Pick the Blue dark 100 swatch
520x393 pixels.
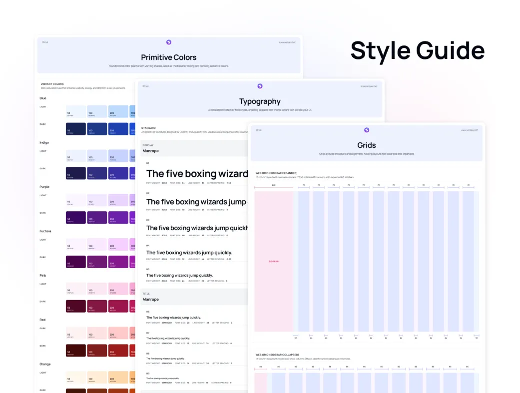click(97, 129)
